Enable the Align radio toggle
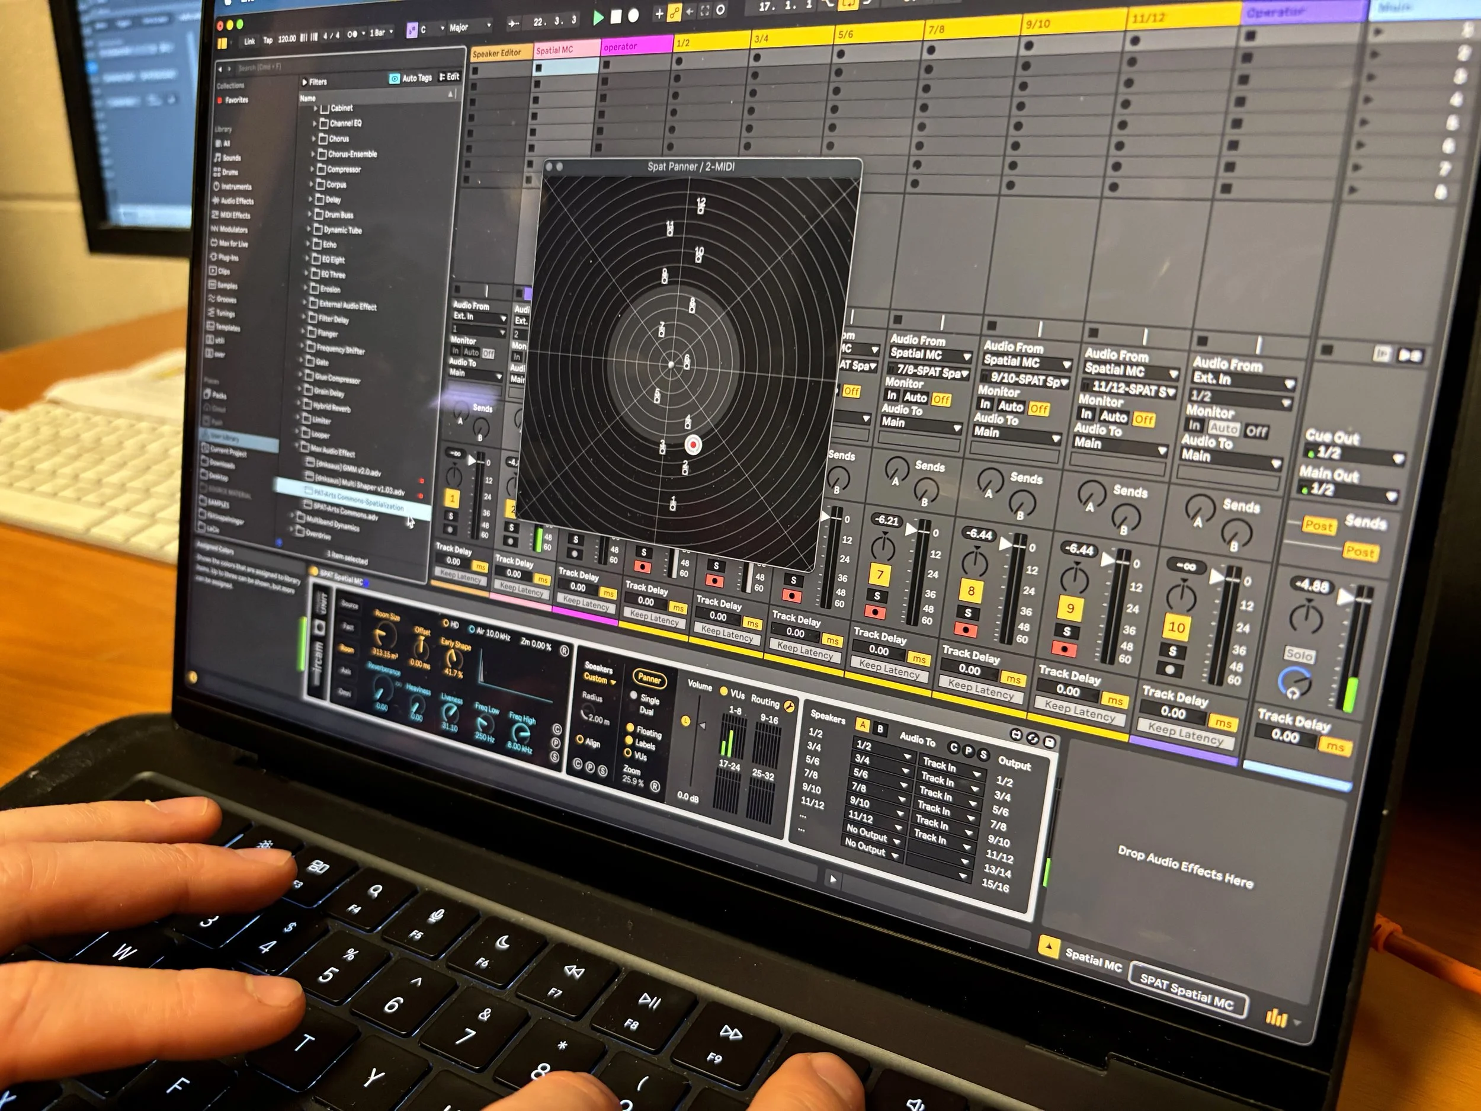1481x1111 pixels. click(580, 740)
